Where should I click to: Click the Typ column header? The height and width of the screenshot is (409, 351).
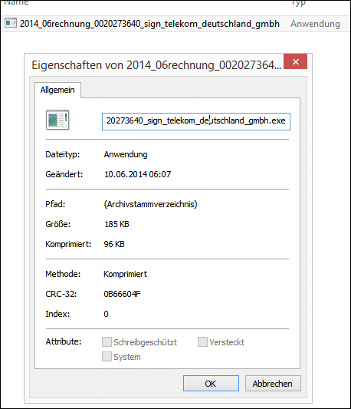point(298,2)
